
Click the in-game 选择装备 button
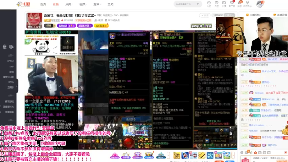(x=131, y=120)
